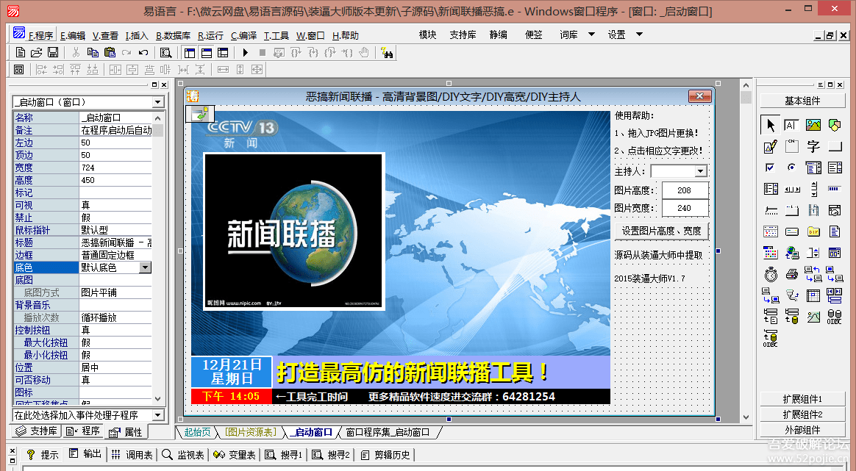
Task: Save the program with the floppy disk icon
Action: (53, 53)
